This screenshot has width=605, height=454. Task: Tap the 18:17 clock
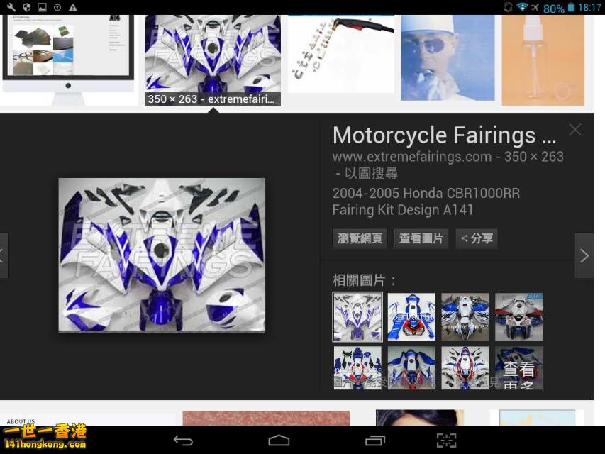589,7
